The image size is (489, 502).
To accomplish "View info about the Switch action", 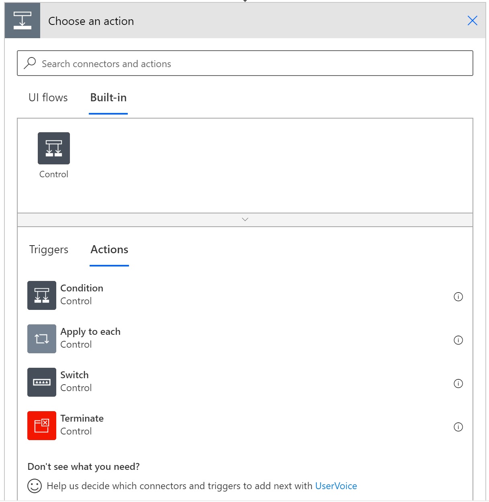I will coord(458,383).
